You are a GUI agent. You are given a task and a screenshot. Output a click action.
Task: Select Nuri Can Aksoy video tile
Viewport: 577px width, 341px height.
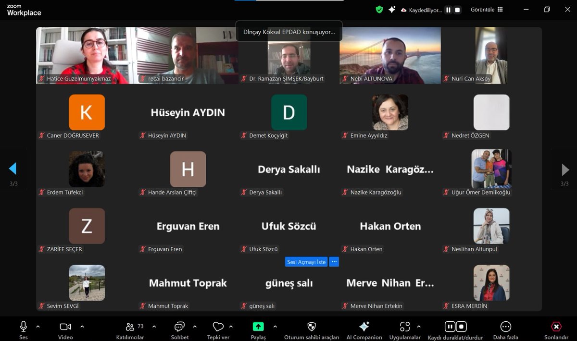tap(491, 55)
